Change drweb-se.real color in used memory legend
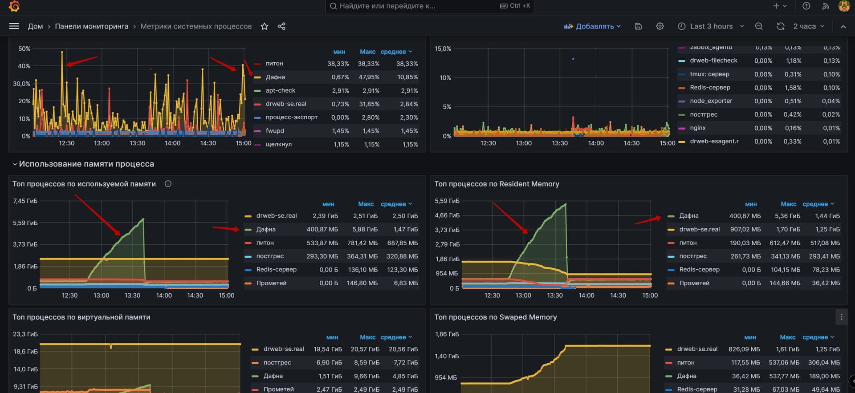This screenshot has height=393, width=855. (248, 216)
